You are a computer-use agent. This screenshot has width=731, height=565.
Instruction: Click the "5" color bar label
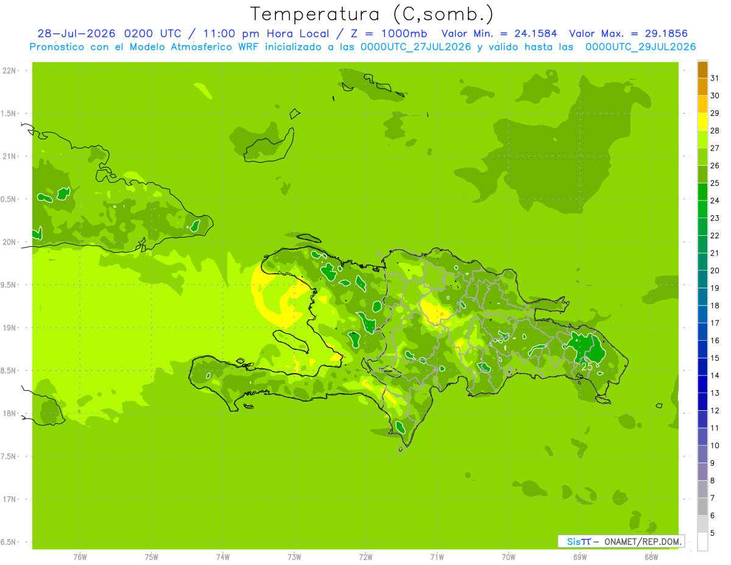coord(713,533)
